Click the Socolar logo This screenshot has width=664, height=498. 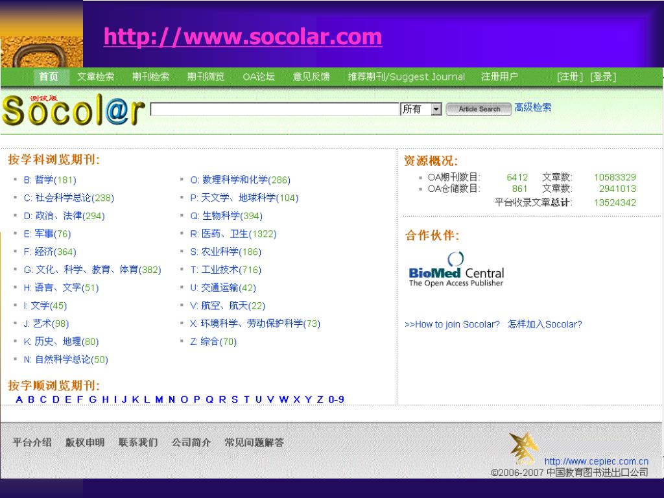[x=73, y=110]
